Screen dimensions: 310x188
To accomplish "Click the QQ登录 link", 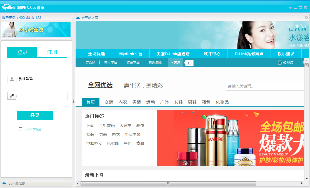I will [288, 62].
